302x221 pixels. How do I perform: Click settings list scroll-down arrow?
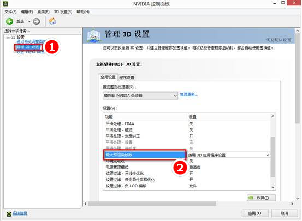273,187
